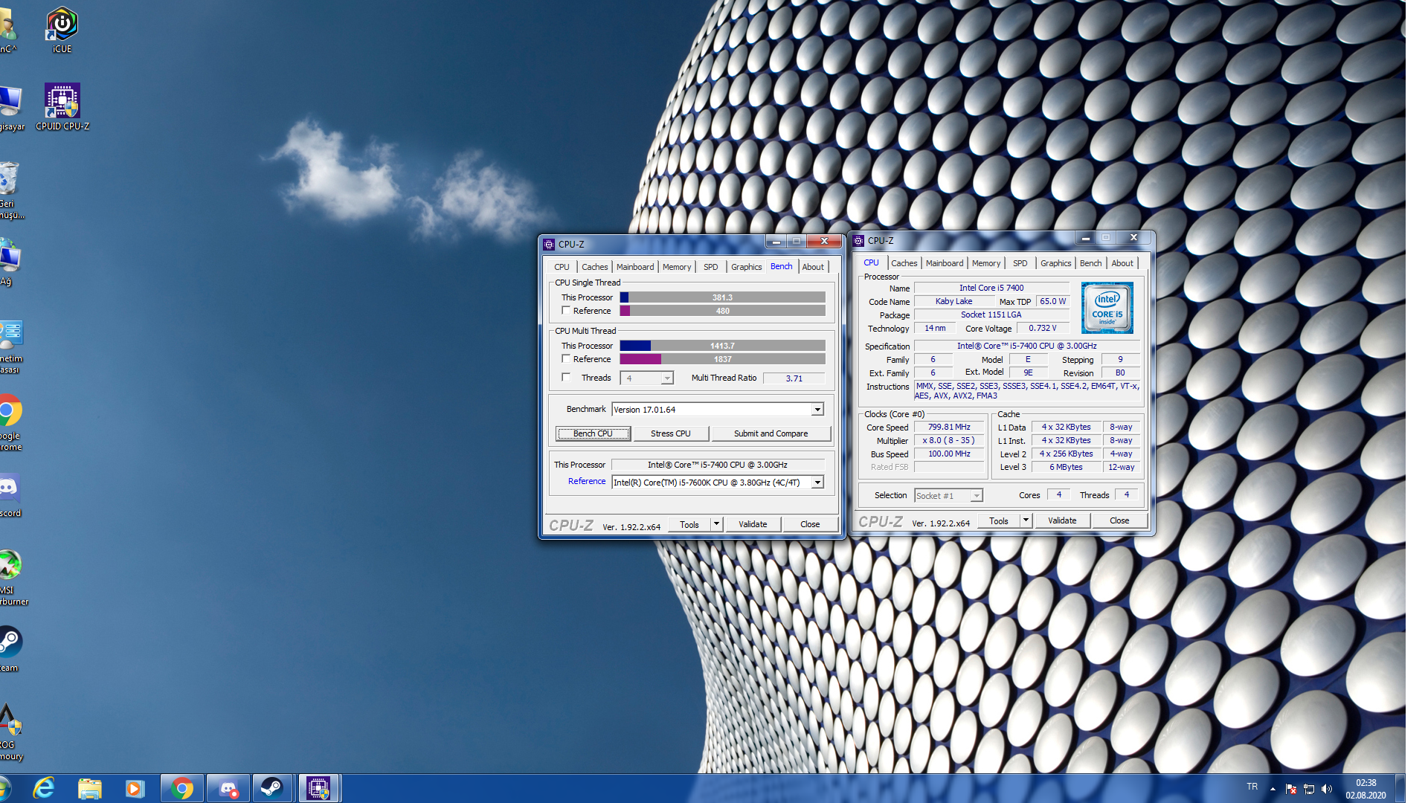
Task: Expand Tools arrow in CPU window
Action: [x=1026, y=520]
